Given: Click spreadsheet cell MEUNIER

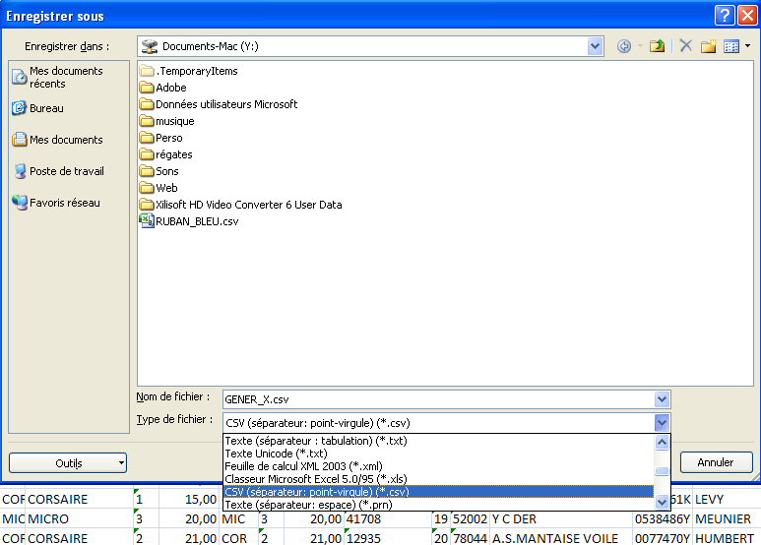Looking at the screenshot, I should pos(726,519).
